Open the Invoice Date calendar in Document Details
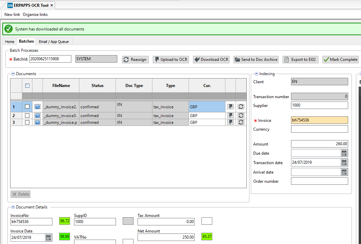The height and width of the screenshot is (244, 361). (48, 237)
